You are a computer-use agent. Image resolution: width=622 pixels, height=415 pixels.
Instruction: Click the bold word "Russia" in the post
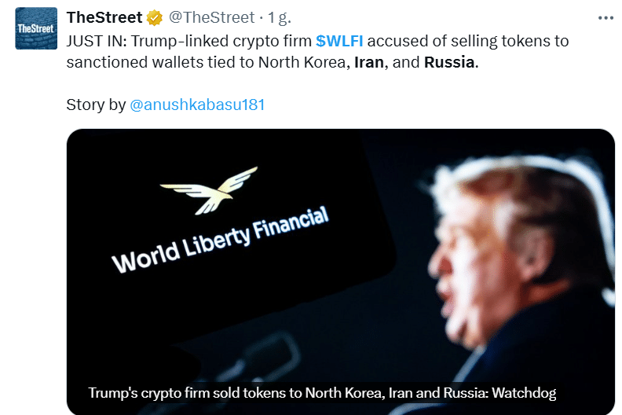point(449,62)
